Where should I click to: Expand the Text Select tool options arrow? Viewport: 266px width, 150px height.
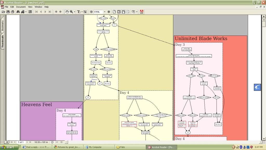(x=82, y=12)
